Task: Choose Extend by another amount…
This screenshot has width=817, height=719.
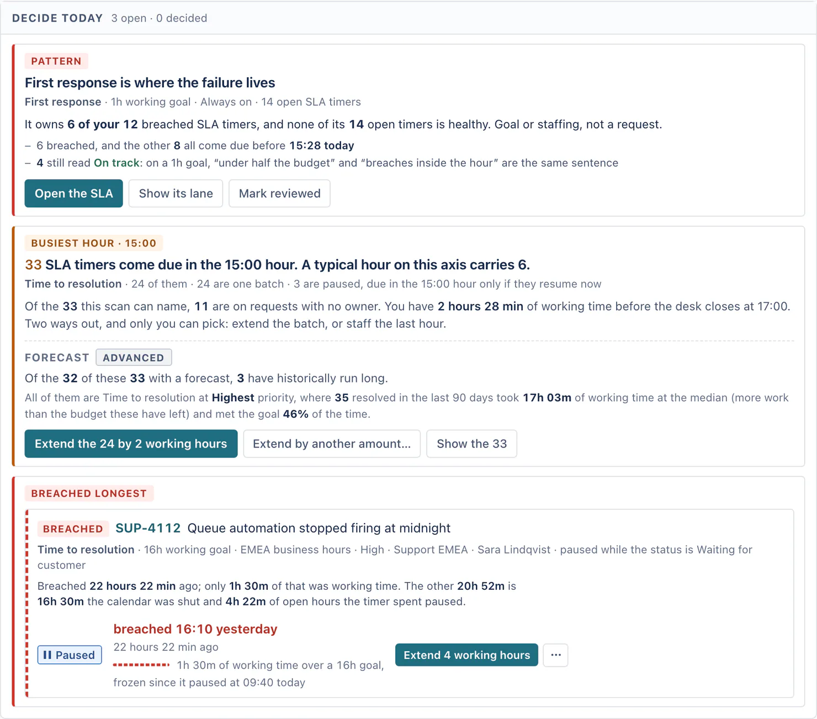Action: pyautogui.click(x=332, y=444)
